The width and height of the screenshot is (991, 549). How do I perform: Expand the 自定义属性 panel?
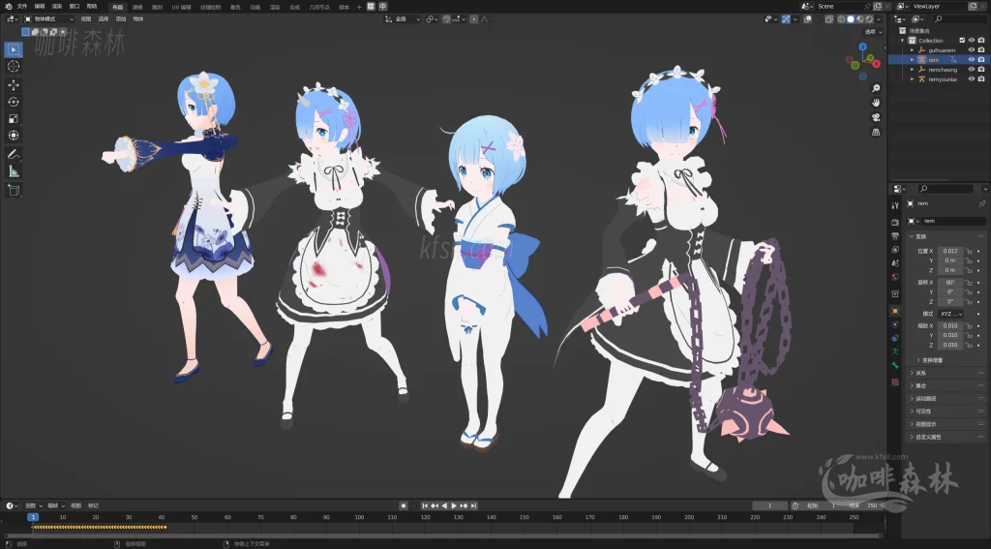(947, 437)
